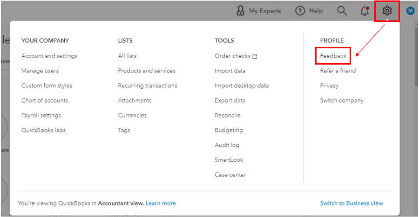Follow the Learn more link

[161, 204]
